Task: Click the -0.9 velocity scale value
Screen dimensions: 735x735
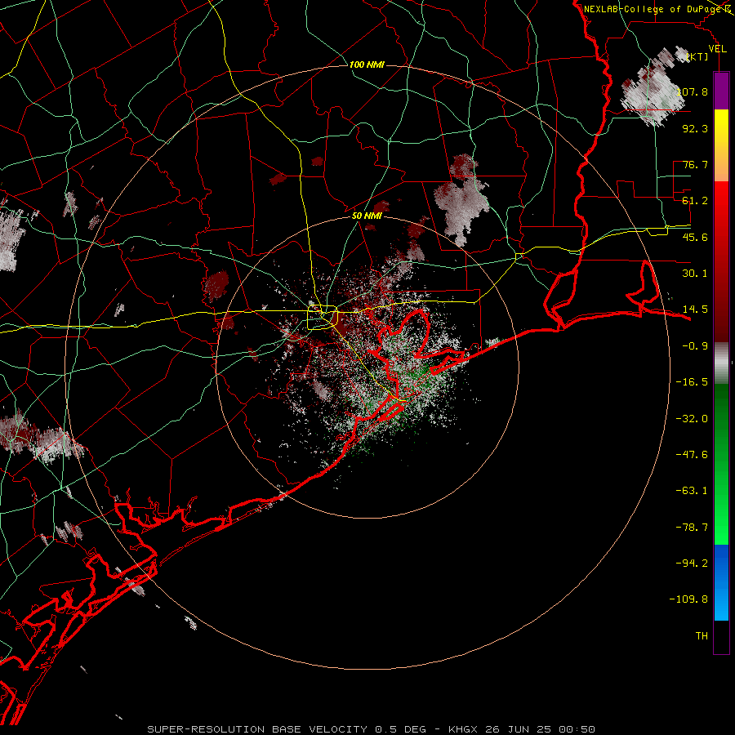Action: (x=695, y=346)
